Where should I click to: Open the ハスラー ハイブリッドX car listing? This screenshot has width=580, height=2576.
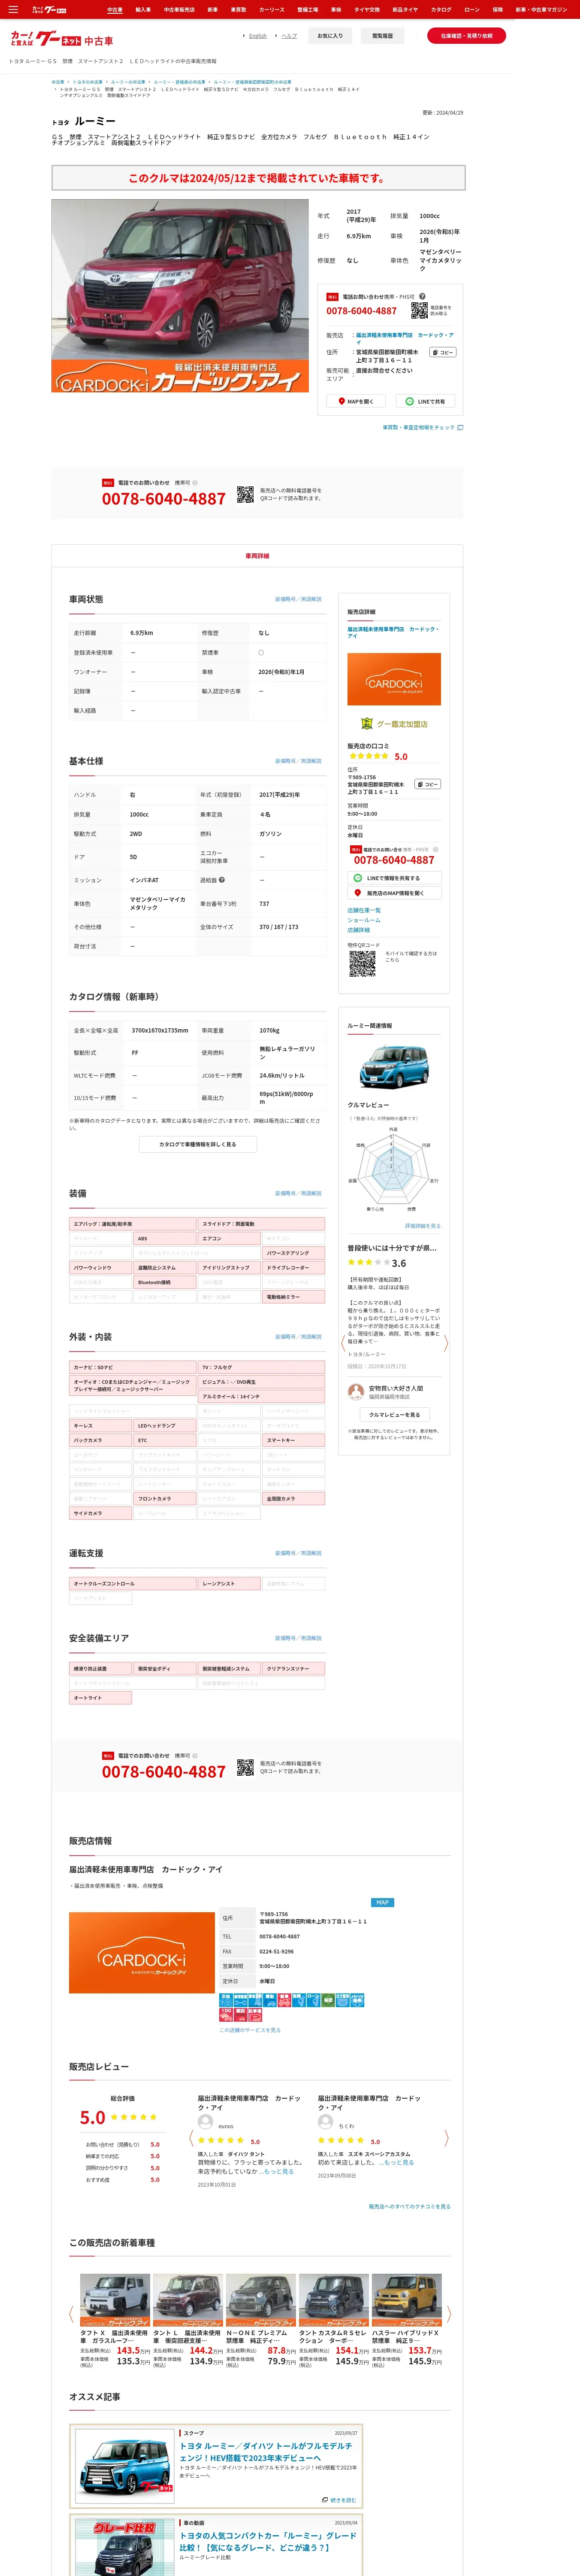point(407,2320)
